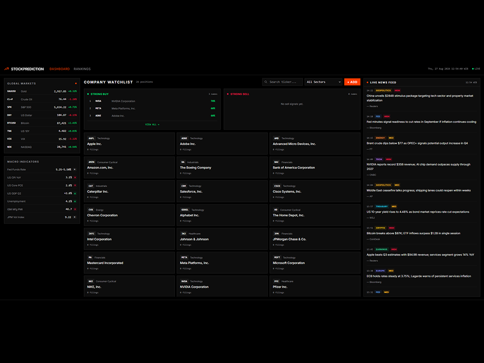Open the Mastercard Incorporated card
The image size is (484, 363).
(129, 263)
